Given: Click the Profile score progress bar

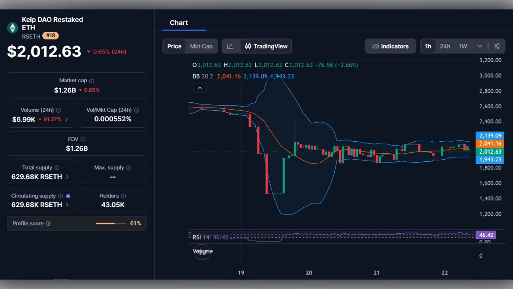Looking at the screenshot, I should click(x=111, y=223).
